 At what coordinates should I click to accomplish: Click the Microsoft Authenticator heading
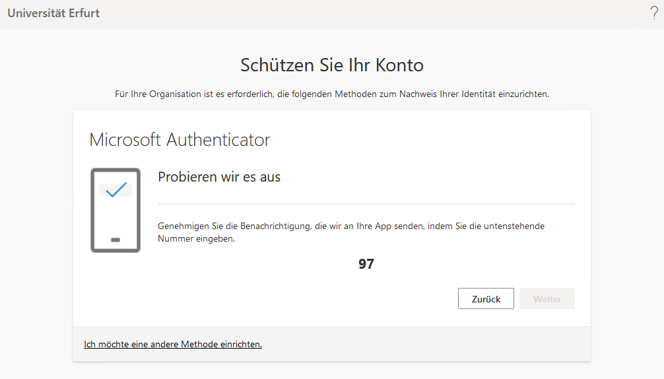[x=180, y=140]
